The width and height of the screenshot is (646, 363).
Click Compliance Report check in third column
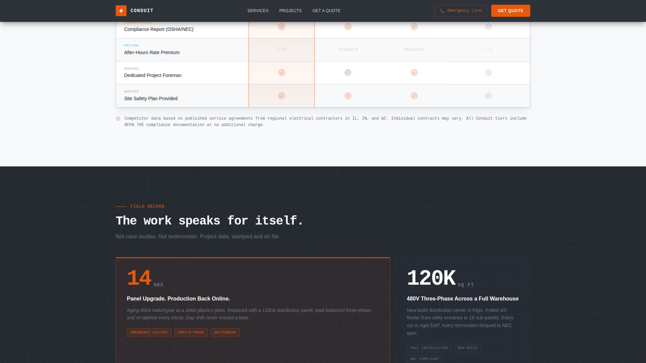pyautogui.click(x=414, y=27)
